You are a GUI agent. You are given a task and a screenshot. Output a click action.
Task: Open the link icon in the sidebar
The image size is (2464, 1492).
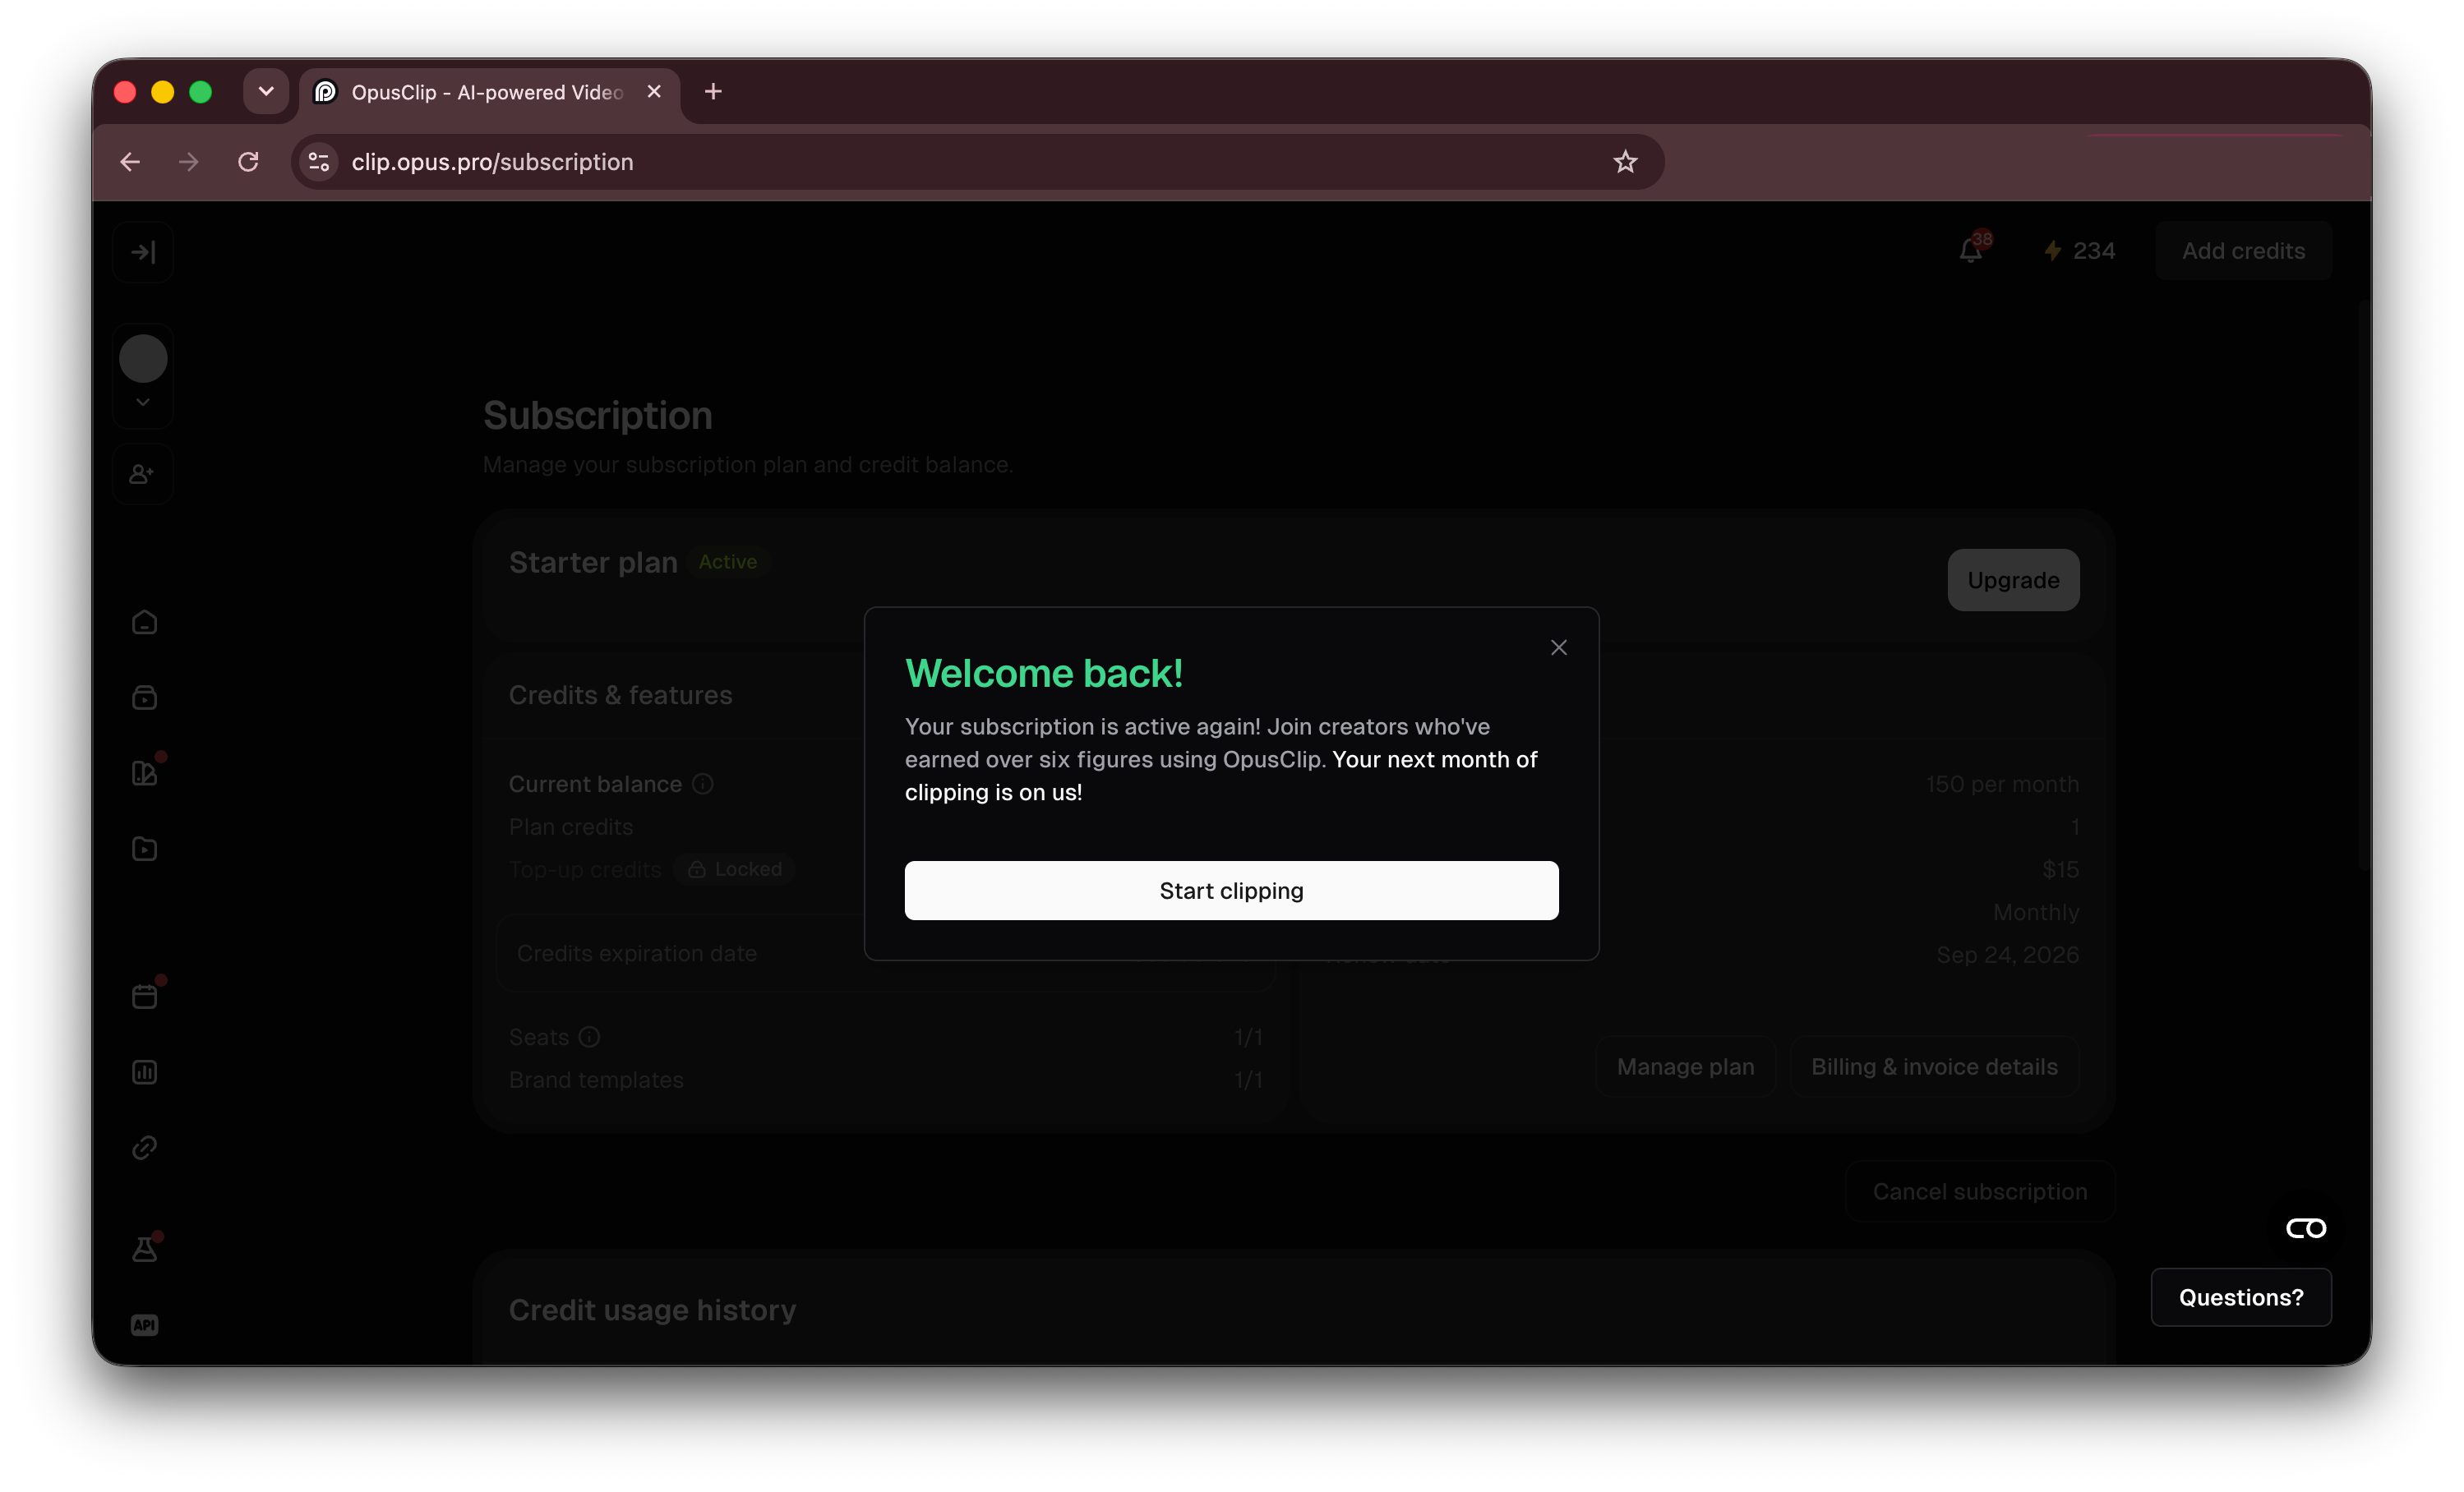(144, 1147)
